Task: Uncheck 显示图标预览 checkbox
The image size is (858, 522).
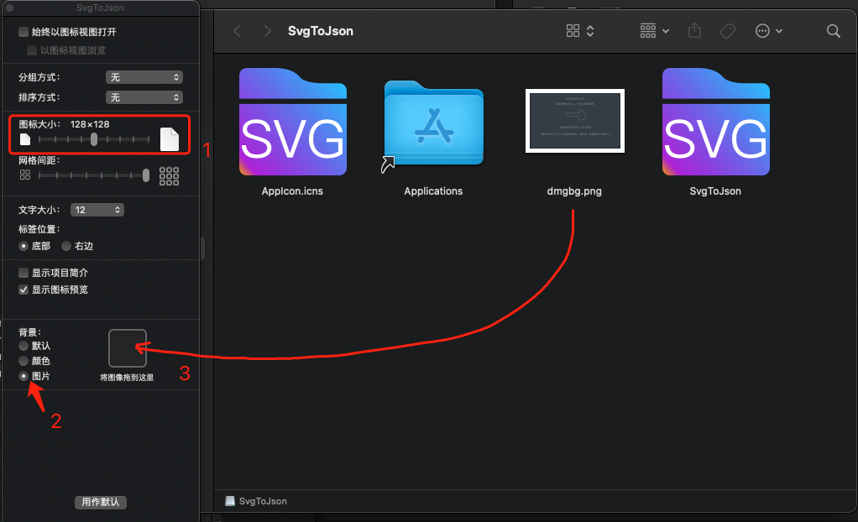Action: click(x=24, y=290)
